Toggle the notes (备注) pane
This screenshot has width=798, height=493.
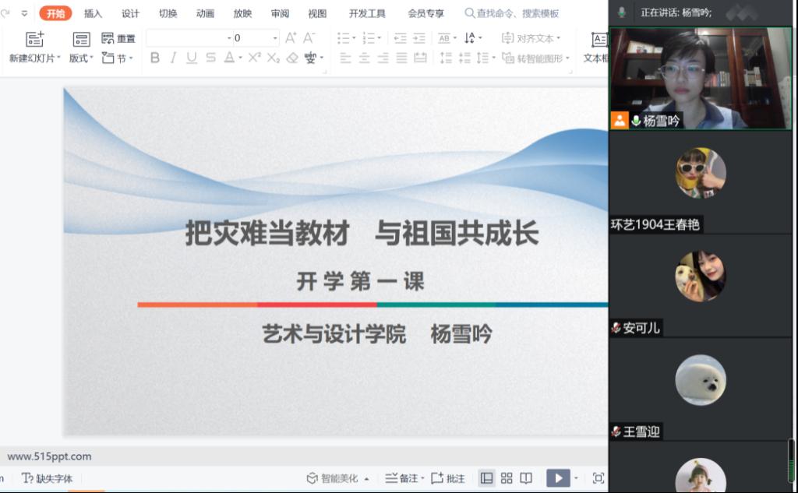coord(402,478)
